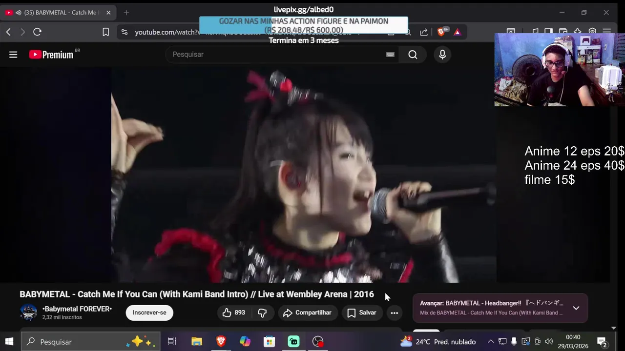Open weather widget 24°C Pred. nublado
This screenshot has height=351, width=625.
click(x=438, y=342)
